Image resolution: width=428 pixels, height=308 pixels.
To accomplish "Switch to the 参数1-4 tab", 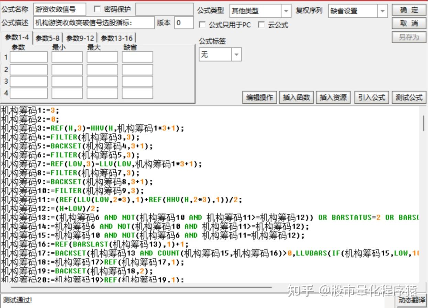I will tap(17, 37).
